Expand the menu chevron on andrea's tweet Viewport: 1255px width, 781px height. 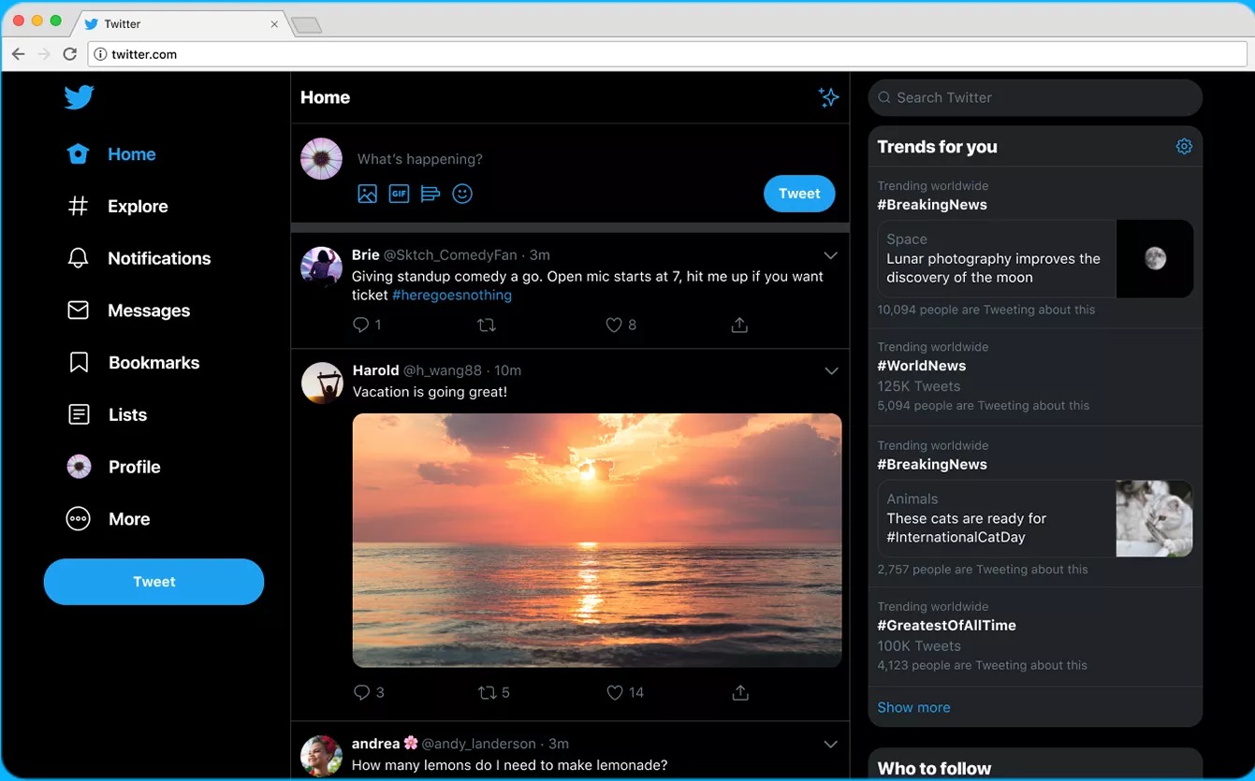(830, 745)
